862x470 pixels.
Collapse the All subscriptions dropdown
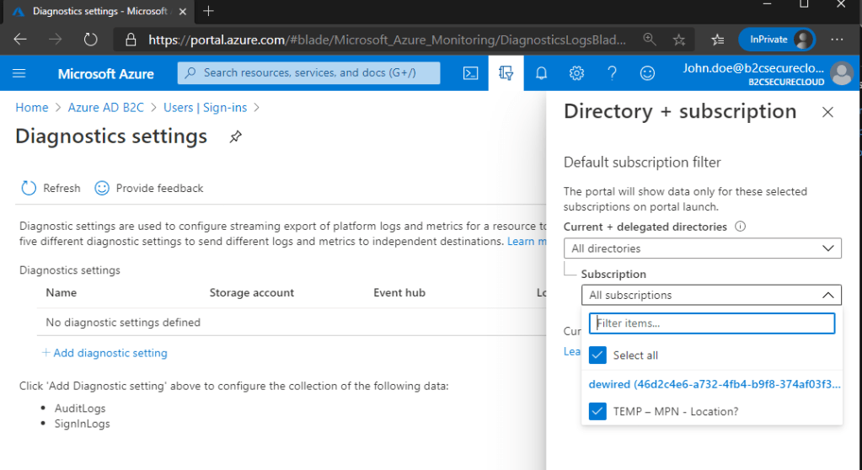point(710,295)
